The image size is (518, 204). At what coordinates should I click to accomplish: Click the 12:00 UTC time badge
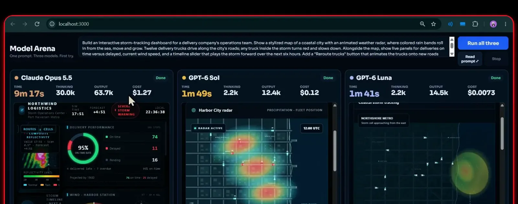pos(311,128)
